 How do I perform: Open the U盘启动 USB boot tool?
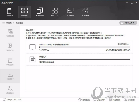[x=9, y=12]
